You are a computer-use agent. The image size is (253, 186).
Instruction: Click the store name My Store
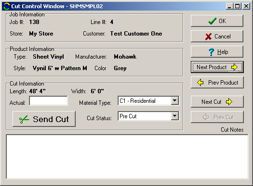41,34
